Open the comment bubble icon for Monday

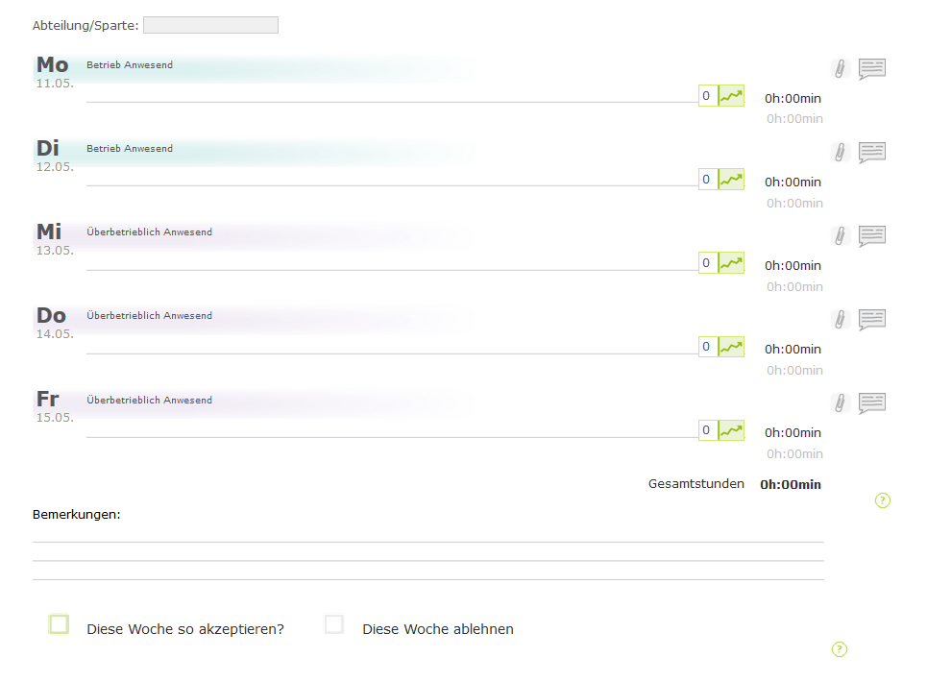pos(871,68)
